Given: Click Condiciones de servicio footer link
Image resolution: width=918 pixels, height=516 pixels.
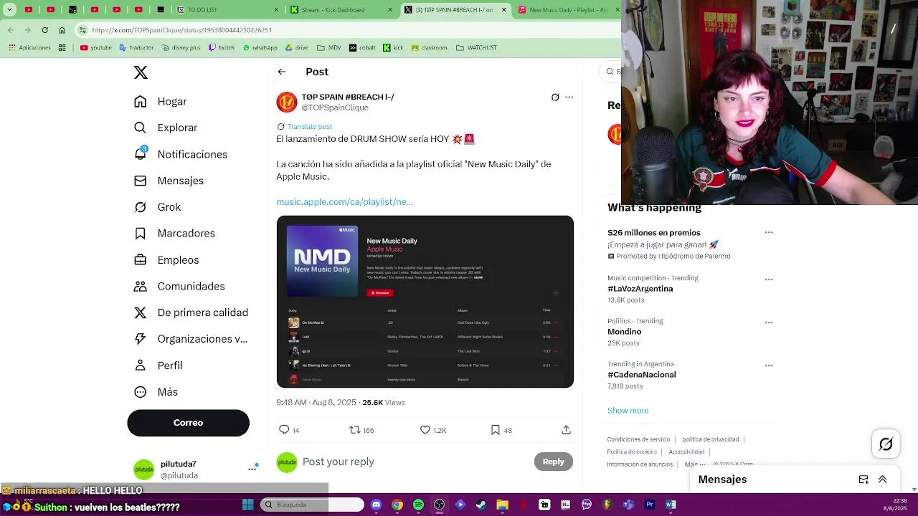Looking at the screenshot, I should coord(638,439).
